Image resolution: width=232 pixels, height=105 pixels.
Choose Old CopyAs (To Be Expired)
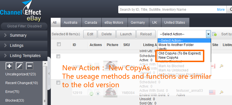point(180,53)
